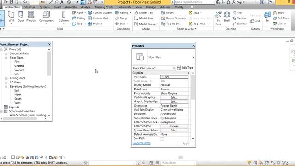This screenshot has height=166, width=295.
Task: Select the Curtain Grid tool
Action: tap(98, 18)
